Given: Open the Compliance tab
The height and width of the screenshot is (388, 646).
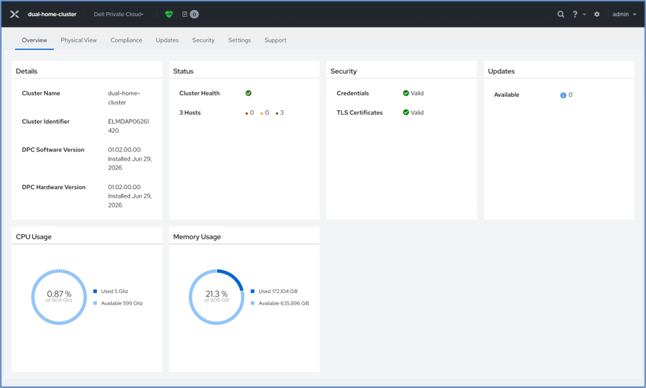Looking at the screenshot, I should 126,40.
